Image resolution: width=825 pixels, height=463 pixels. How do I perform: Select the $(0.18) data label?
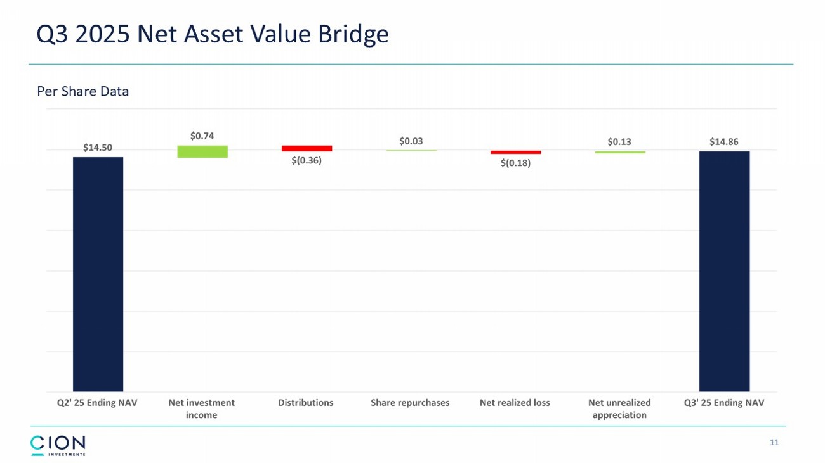click(515, 163)
